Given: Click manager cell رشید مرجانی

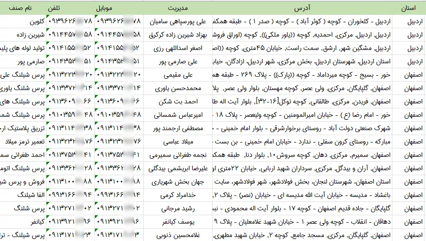Looking at the screenshot, I should (x=178, y=209).
